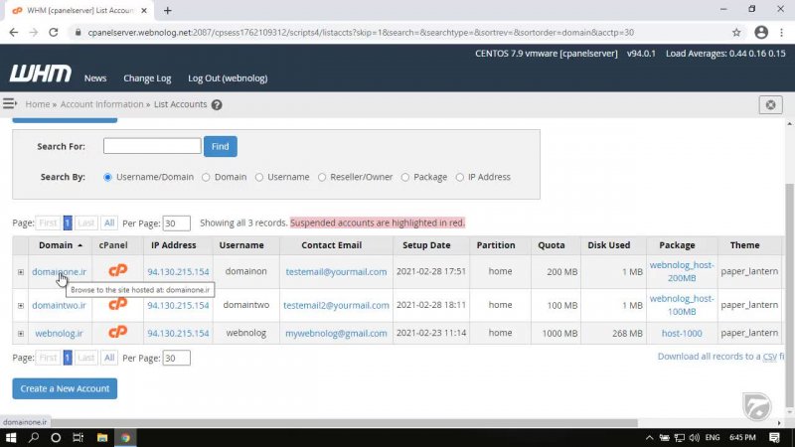Click the Create a New Account button
Viewport: 795px width, 447px height.
pos(65,388)
